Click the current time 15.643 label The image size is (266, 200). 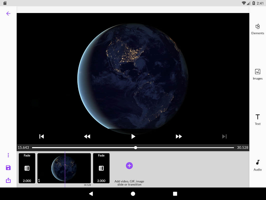pyautogui.click(x=23, y=147)
